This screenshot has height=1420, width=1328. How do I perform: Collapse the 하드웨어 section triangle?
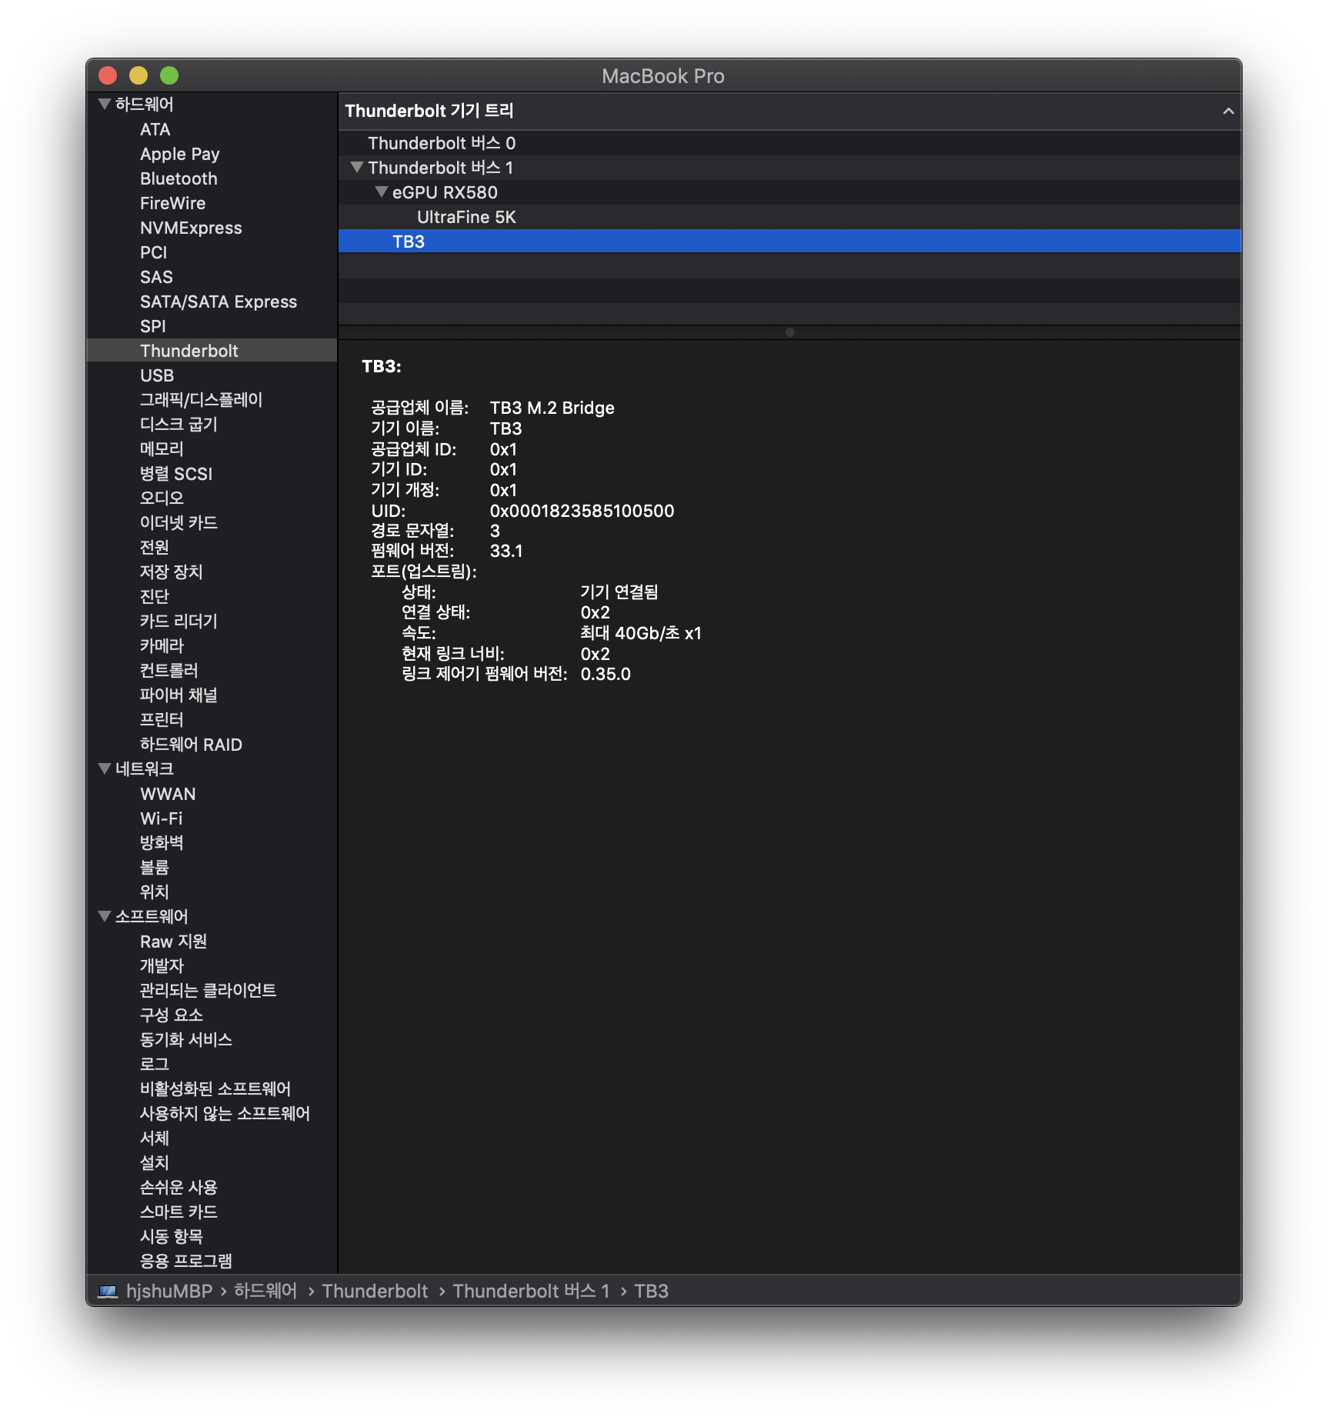[105, 104]
